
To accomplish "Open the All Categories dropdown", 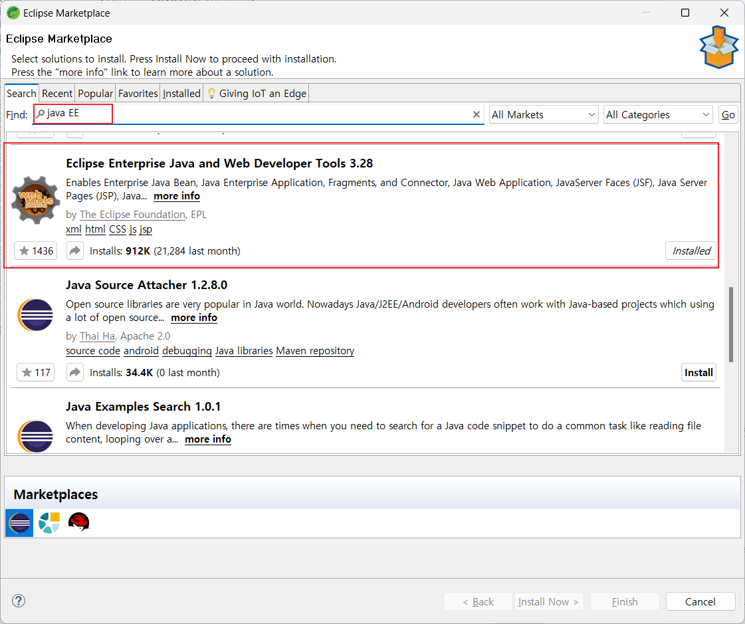I will click(x=658, y=114).
